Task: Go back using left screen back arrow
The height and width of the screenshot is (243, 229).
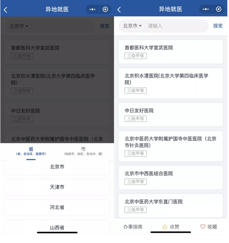Action: [5, 10]
